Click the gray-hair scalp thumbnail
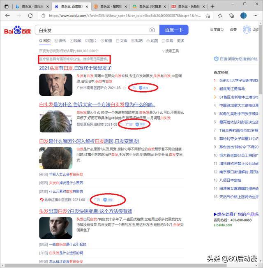 point(56,121)
